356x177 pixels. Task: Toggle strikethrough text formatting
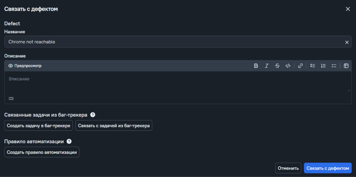coord(277,66)
